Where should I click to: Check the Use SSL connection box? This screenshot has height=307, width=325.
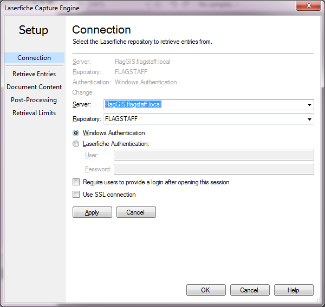click(76, 195)
